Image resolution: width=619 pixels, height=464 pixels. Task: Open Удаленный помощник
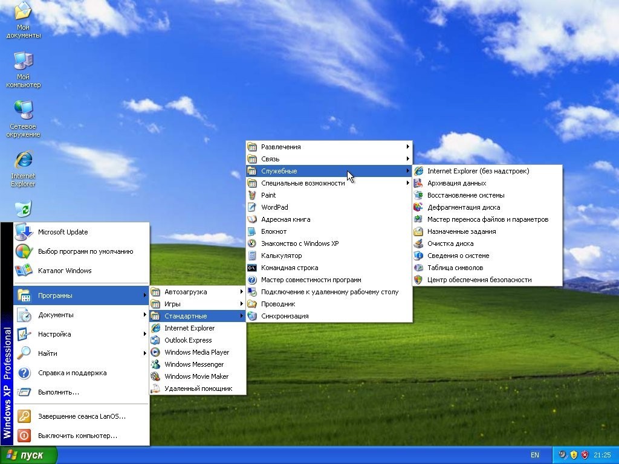(198, 388)
